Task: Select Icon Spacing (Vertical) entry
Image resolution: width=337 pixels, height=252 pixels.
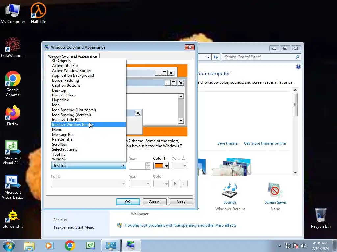Action: click(89, 115)
